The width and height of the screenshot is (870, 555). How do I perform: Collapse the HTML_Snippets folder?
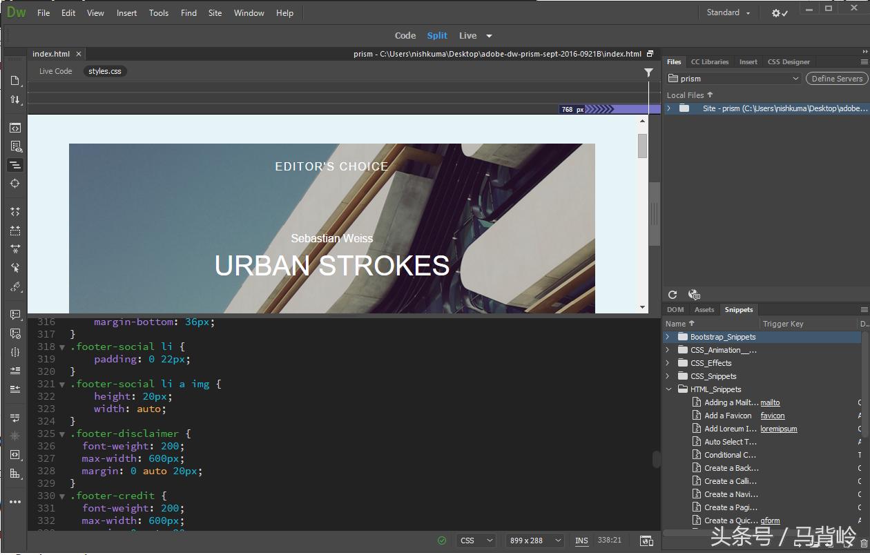pyautogui.click(x=668, y=389)
